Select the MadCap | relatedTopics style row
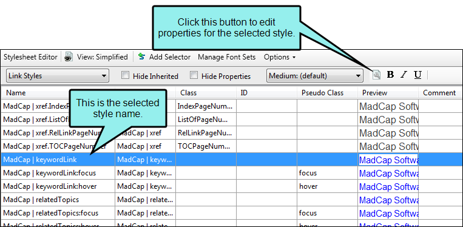Image resolution: width=463 pixels, height=227 pixels. tap(232, 200)
